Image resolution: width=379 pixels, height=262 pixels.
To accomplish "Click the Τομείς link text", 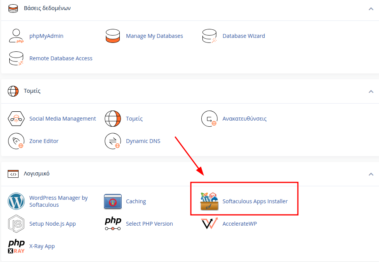I will (134, 119).
